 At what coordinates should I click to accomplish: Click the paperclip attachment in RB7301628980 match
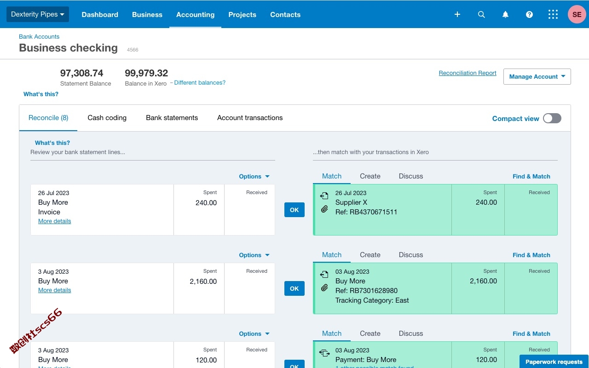click(324, 287)
